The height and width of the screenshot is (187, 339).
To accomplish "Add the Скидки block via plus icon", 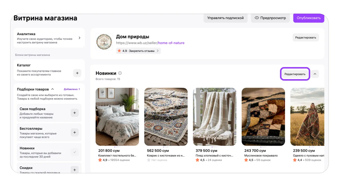I will (74, 170).
